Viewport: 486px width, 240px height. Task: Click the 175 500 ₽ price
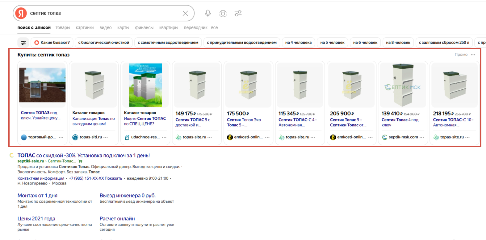point(238,113)
